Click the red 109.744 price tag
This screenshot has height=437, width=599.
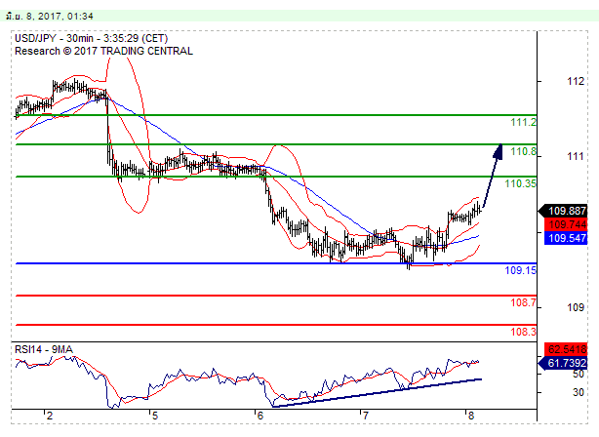point(566,223)
